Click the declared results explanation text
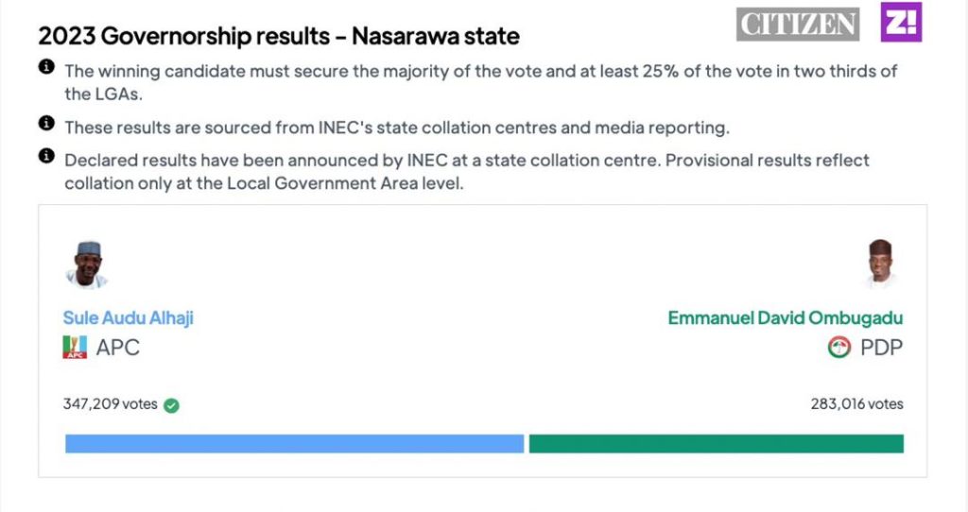This screenshot has height=512, width=968. point(466,172)
